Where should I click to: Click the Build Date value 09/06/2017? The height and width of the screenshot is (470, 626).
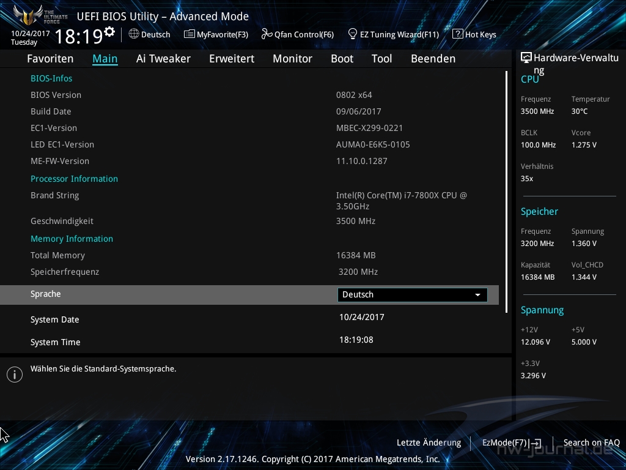358,111
